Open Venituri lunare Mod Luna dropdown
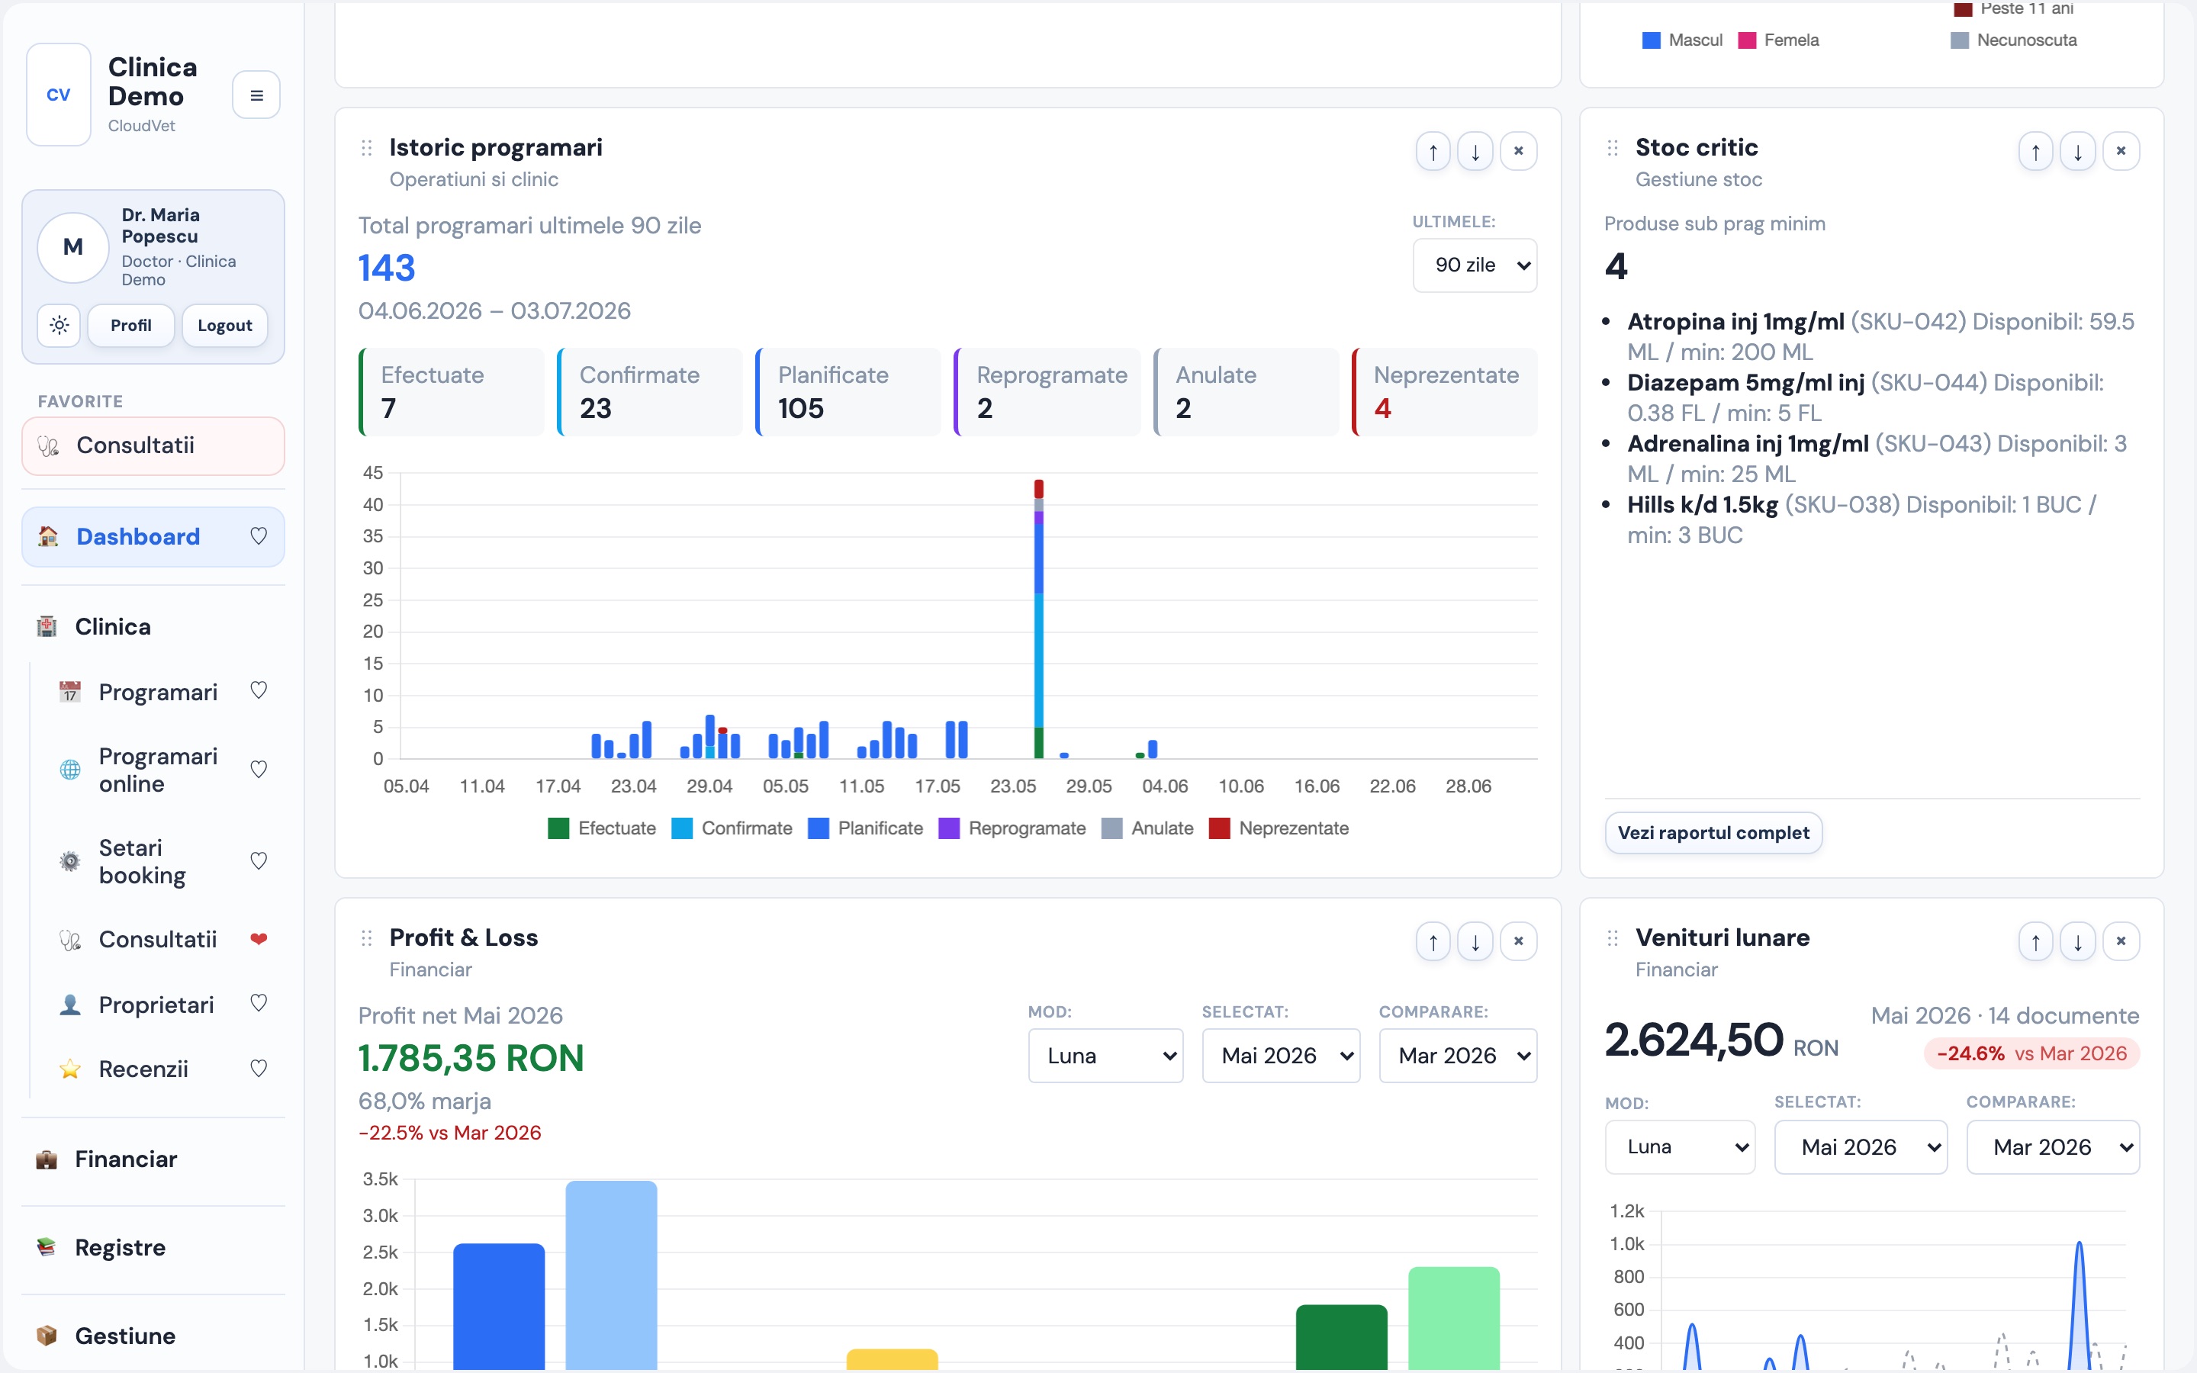 point(1680,1147)
